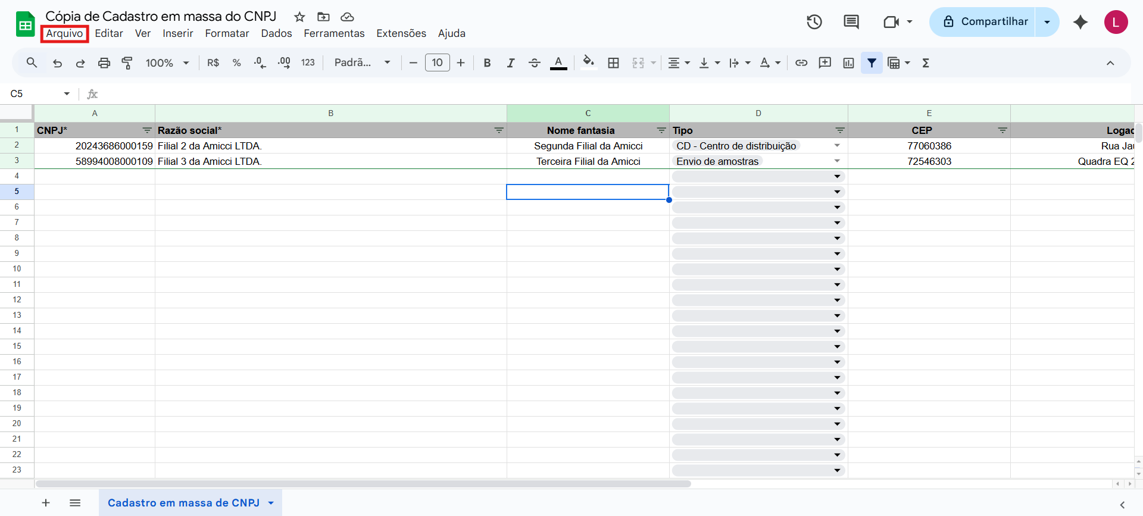The height and width of the screenshot is (516, 1143).
Task: Click the print icon in toolbar
Action: (104, 63)
